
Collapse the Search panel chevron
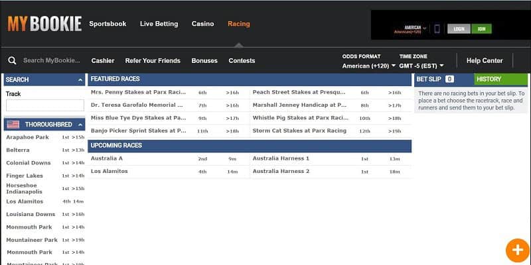click(80, 79)
